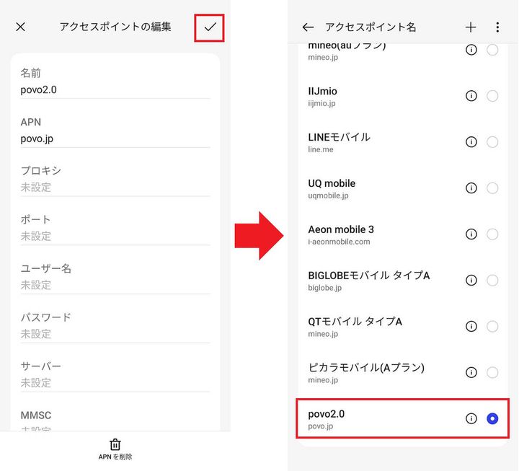Edit the サーバー field

coord(115,375)
